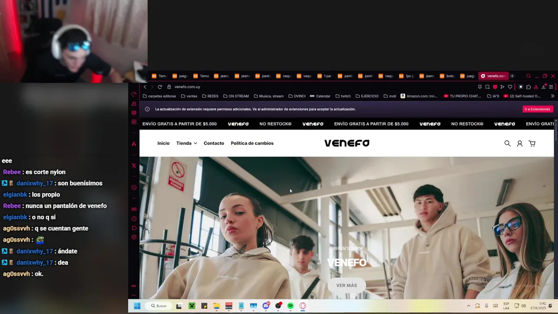This screenshot has height=314, width=558.
Task: Click the VENEFO logo in header
Action: pyautogui.click(x=347, y=143)
